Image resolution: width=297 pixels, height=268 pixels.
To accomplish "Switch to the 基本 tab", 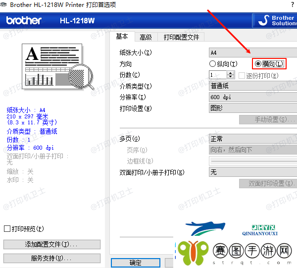I will click(122, 36).
